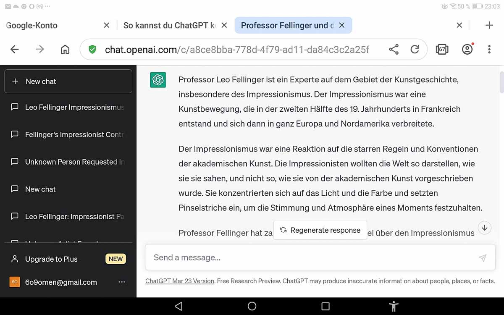
Task: Tap the Android home circle button
Action: pos(252,306)
